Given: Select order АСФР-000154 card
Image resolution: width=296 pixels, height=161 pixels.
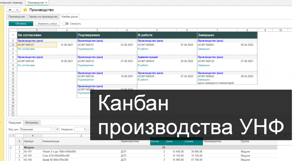Looking at the screenshot, I should 206,61.
